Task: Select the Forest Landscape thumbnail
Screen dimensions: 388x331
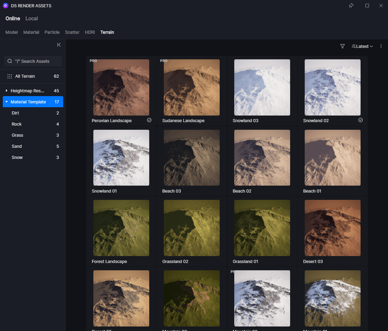Action: click(121, 228)
